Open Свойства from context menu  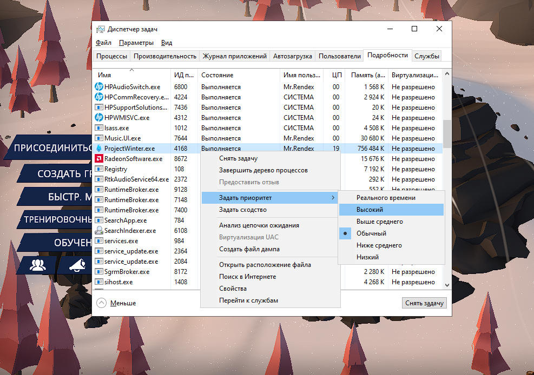pos(271,289)
